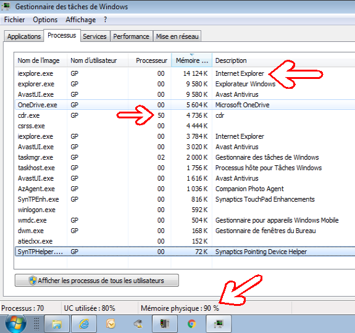Select the taskmgr.exe process

click(x=185, y=157)
